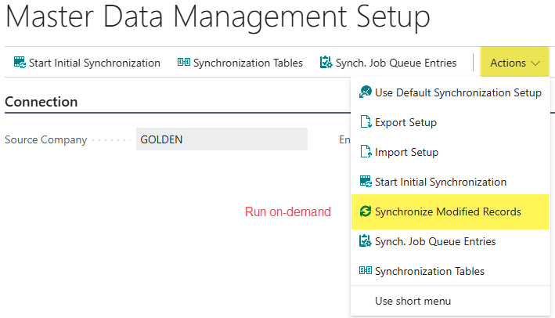Image resolution: width=555 pixels, height=318 pixels.
Task: Click green refresh icon for Synchronize Modified Records
Action: tap(365, 211)
